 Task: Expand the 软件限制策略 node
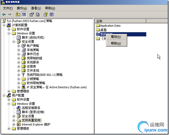(19, 83)
